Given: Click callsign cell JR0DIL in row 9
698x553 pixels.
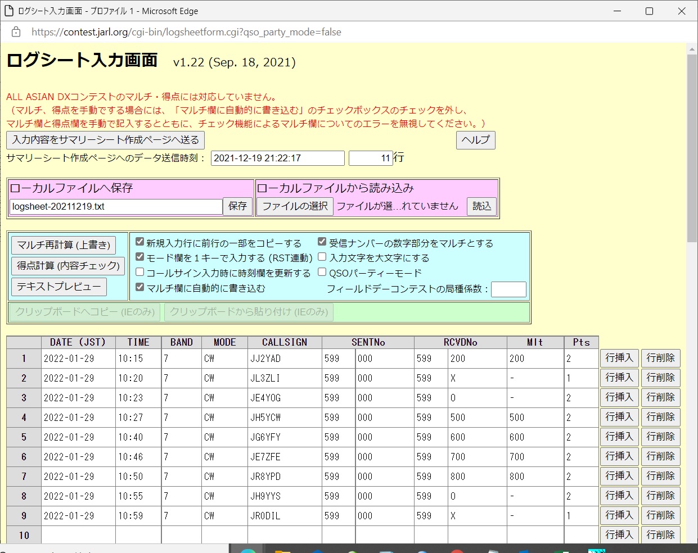Looking at the screenshot, I should point(285,516).
